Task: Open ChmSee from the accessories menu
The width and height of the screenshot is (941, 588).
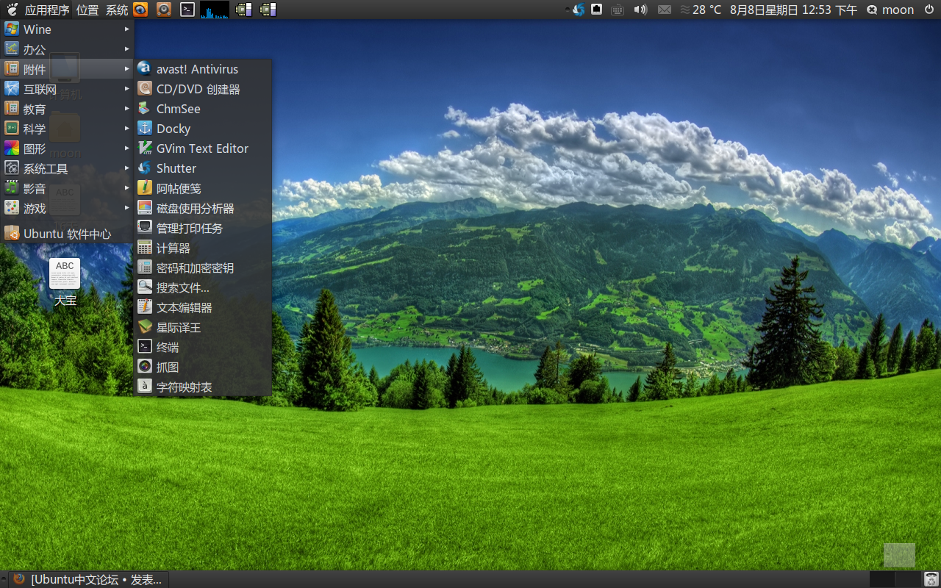Action: (x=203, y=109)
